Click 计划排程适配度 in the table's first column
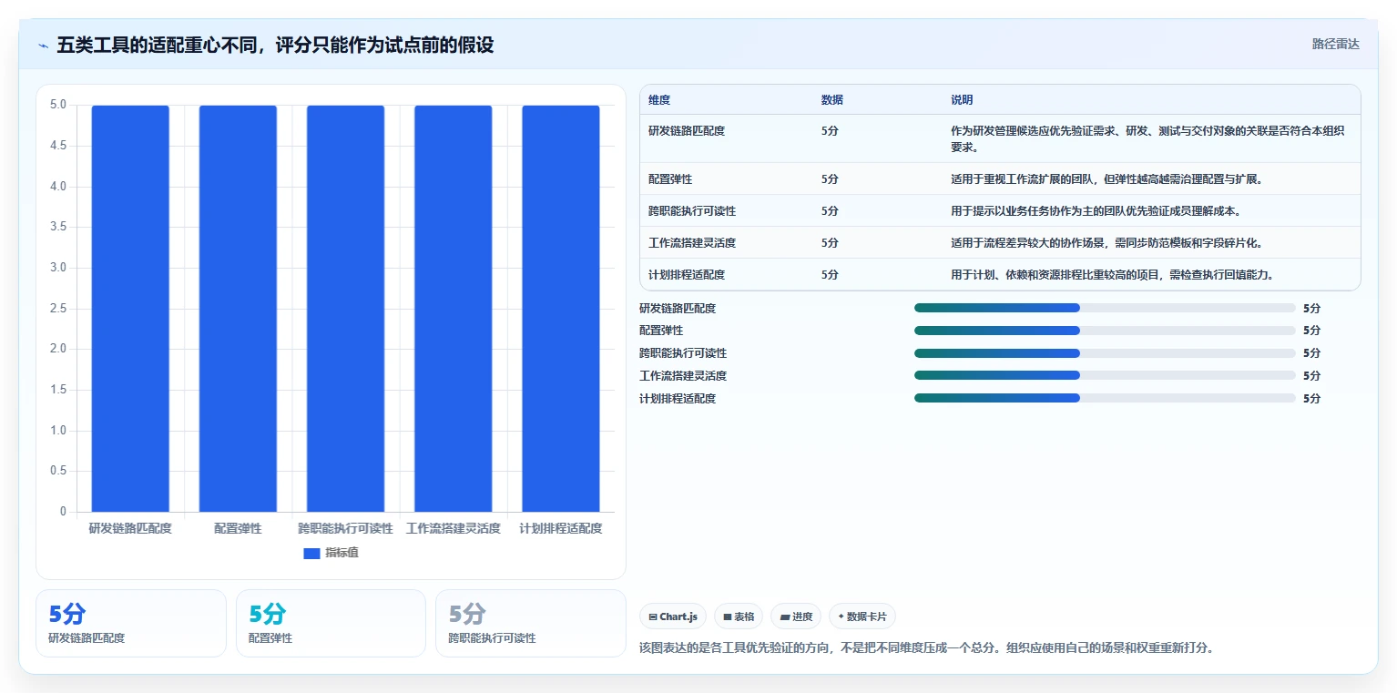 coord(687,275)
